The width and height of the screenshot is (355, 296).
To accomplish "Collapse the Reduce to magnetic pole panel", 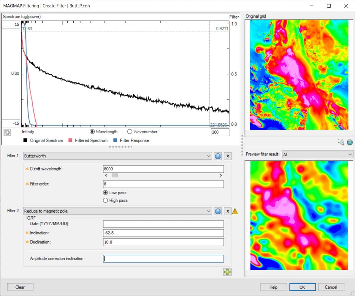I will [227, 211].
